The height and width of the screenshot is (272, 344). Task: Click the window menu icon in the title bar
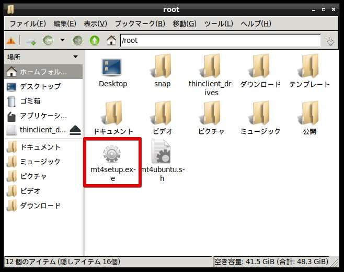click(x=10, y=9)
